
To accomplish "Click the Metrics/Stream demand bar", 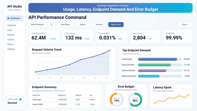I will click(149, 76).
